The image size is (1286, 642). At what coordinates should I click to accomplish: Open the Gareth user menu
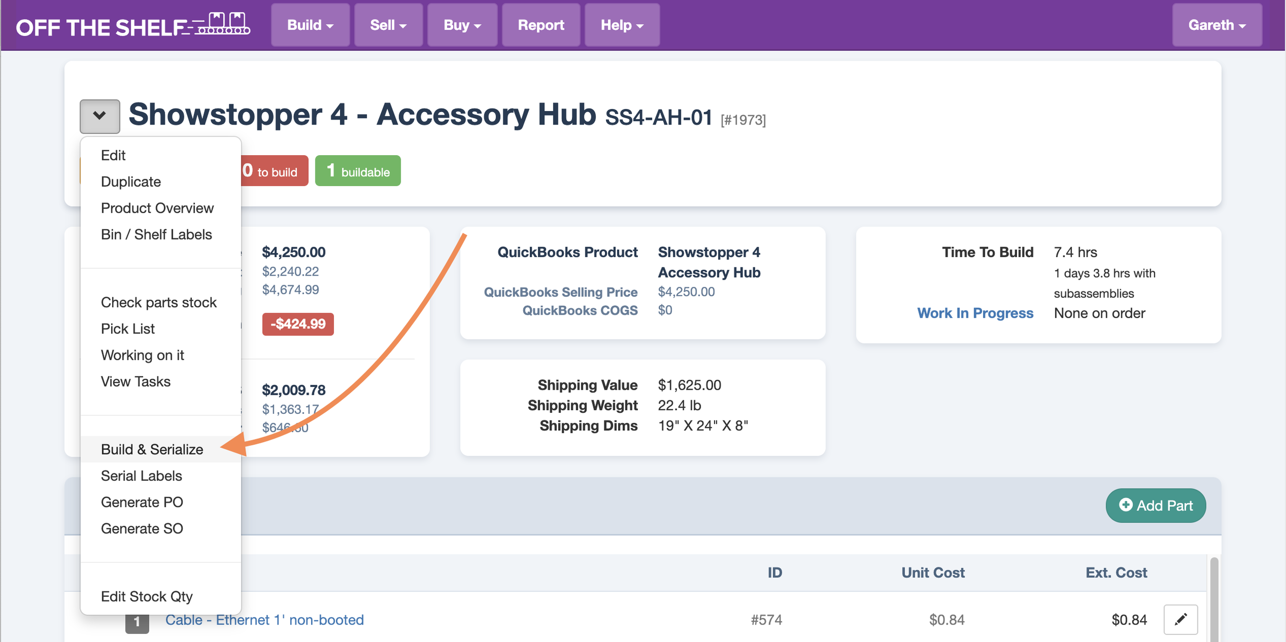[x=1217, y=25]
